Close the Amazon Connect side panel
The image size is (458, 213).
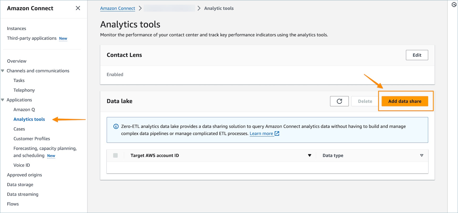click(78, 8)
